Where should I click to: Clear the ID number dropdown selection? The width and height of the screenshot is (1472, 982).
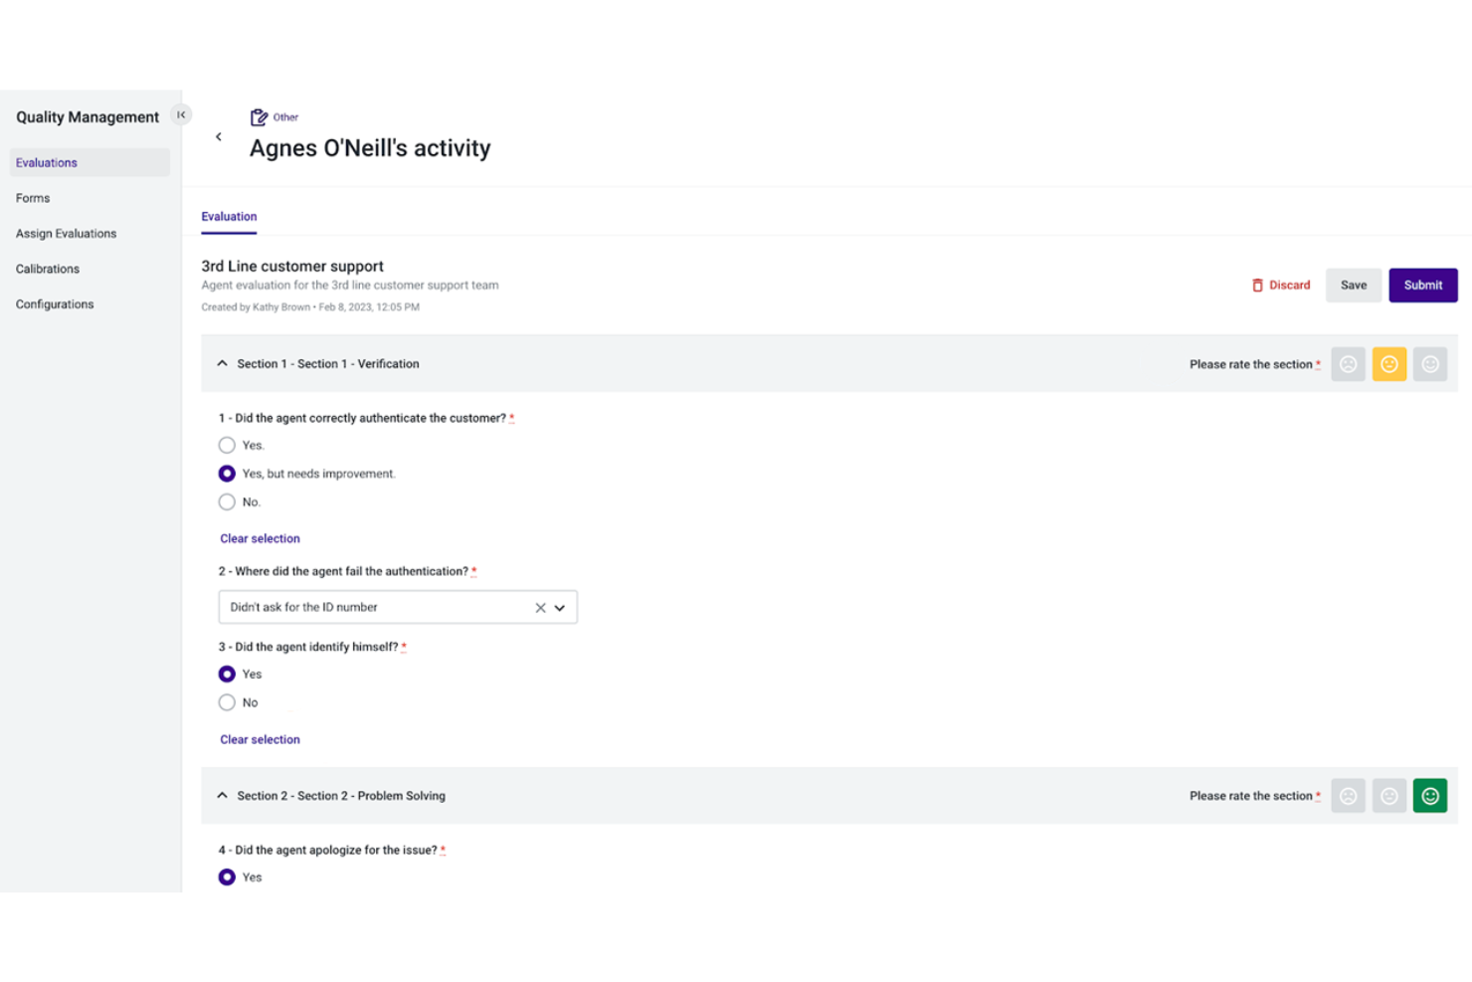(540, 607)
